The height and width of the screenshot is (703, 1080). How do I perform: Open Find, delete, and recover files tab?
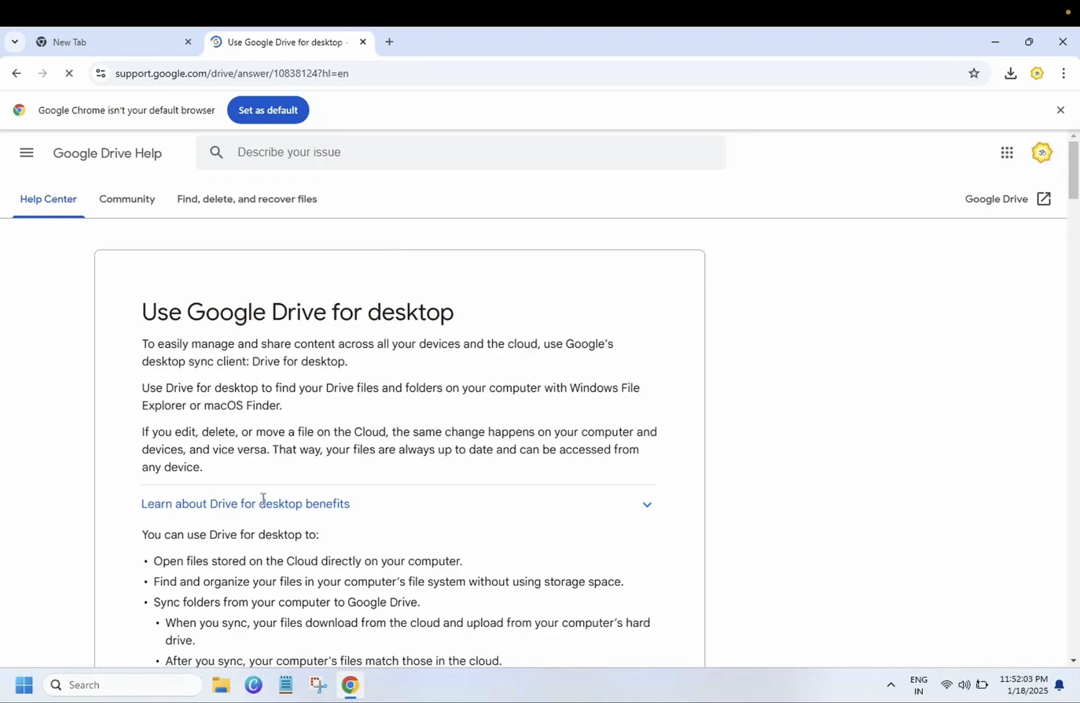[x=247, y=199]
